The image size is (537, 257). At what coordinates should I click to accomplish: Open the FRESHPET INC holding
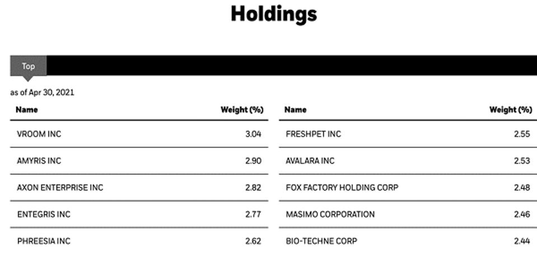pos(313,134)
